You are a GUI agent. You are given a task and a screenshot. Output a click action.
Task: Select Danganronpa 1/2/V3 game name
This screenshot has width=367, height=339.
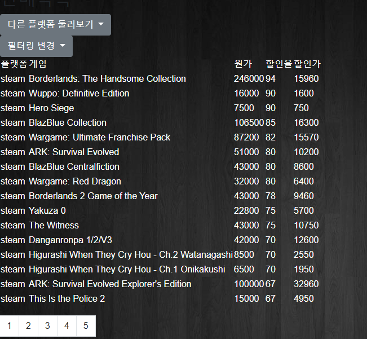pos(70,240)
